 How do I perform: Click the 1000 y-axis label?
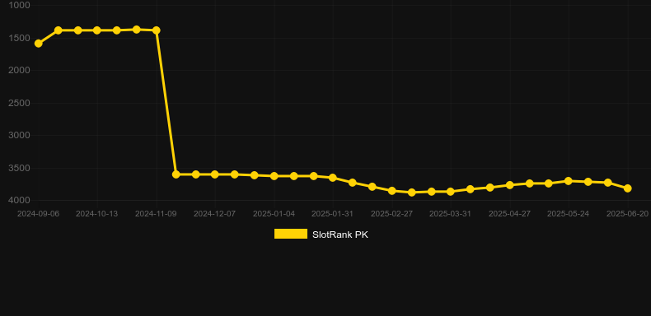[20, 5]
